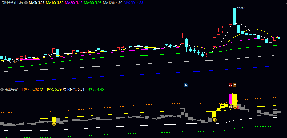Click the smiley icon below the tallest yellow bar
Viewport: 287px width, 138px height.
click(x=235, y=106)
